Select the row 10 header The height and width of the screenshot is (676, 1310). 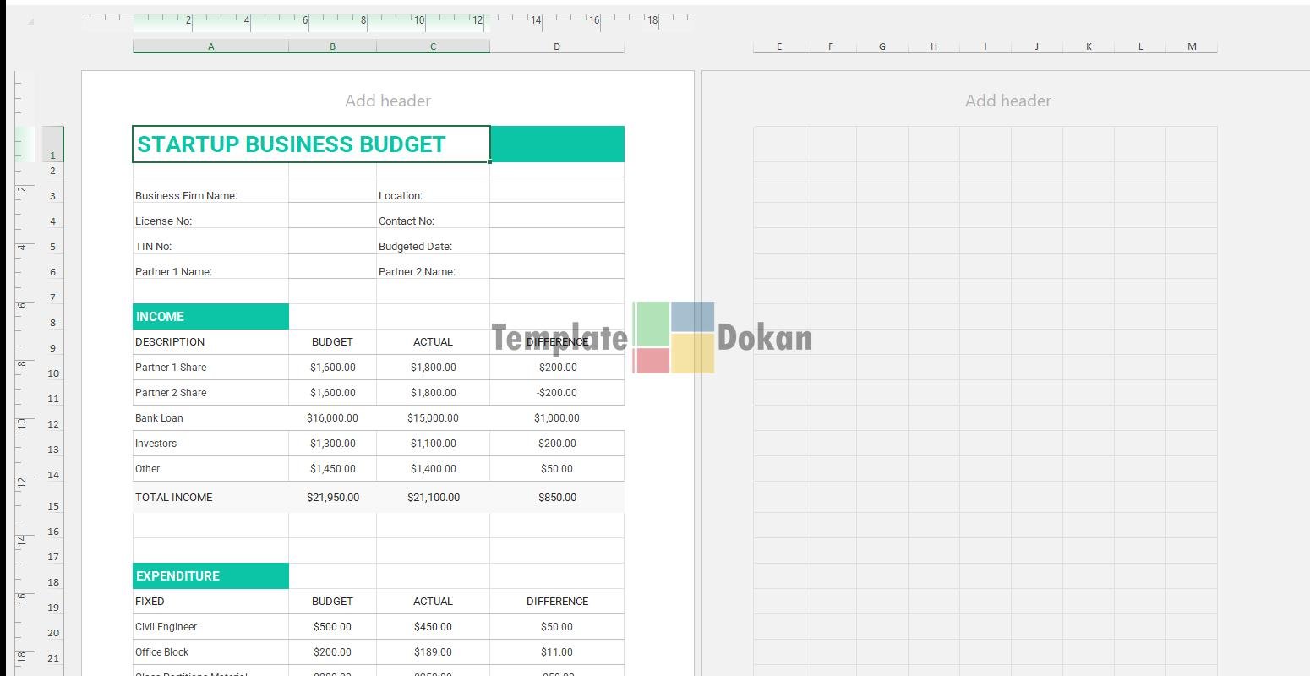point(53,373)
